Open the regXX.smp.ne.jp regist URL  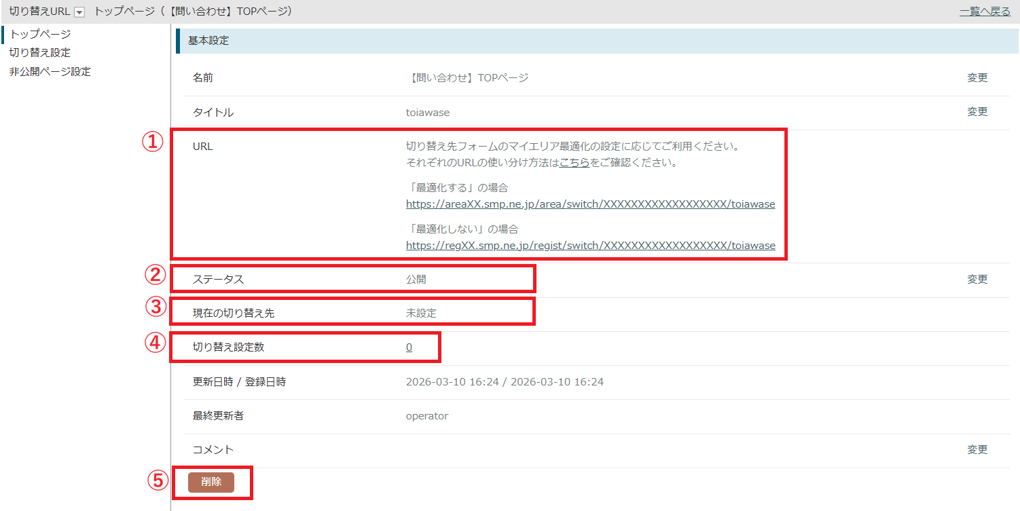click(590, 246)
